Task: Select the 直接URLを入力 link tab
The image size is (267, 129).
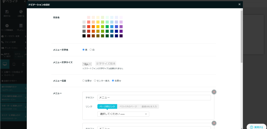Action: click(149, 106)
